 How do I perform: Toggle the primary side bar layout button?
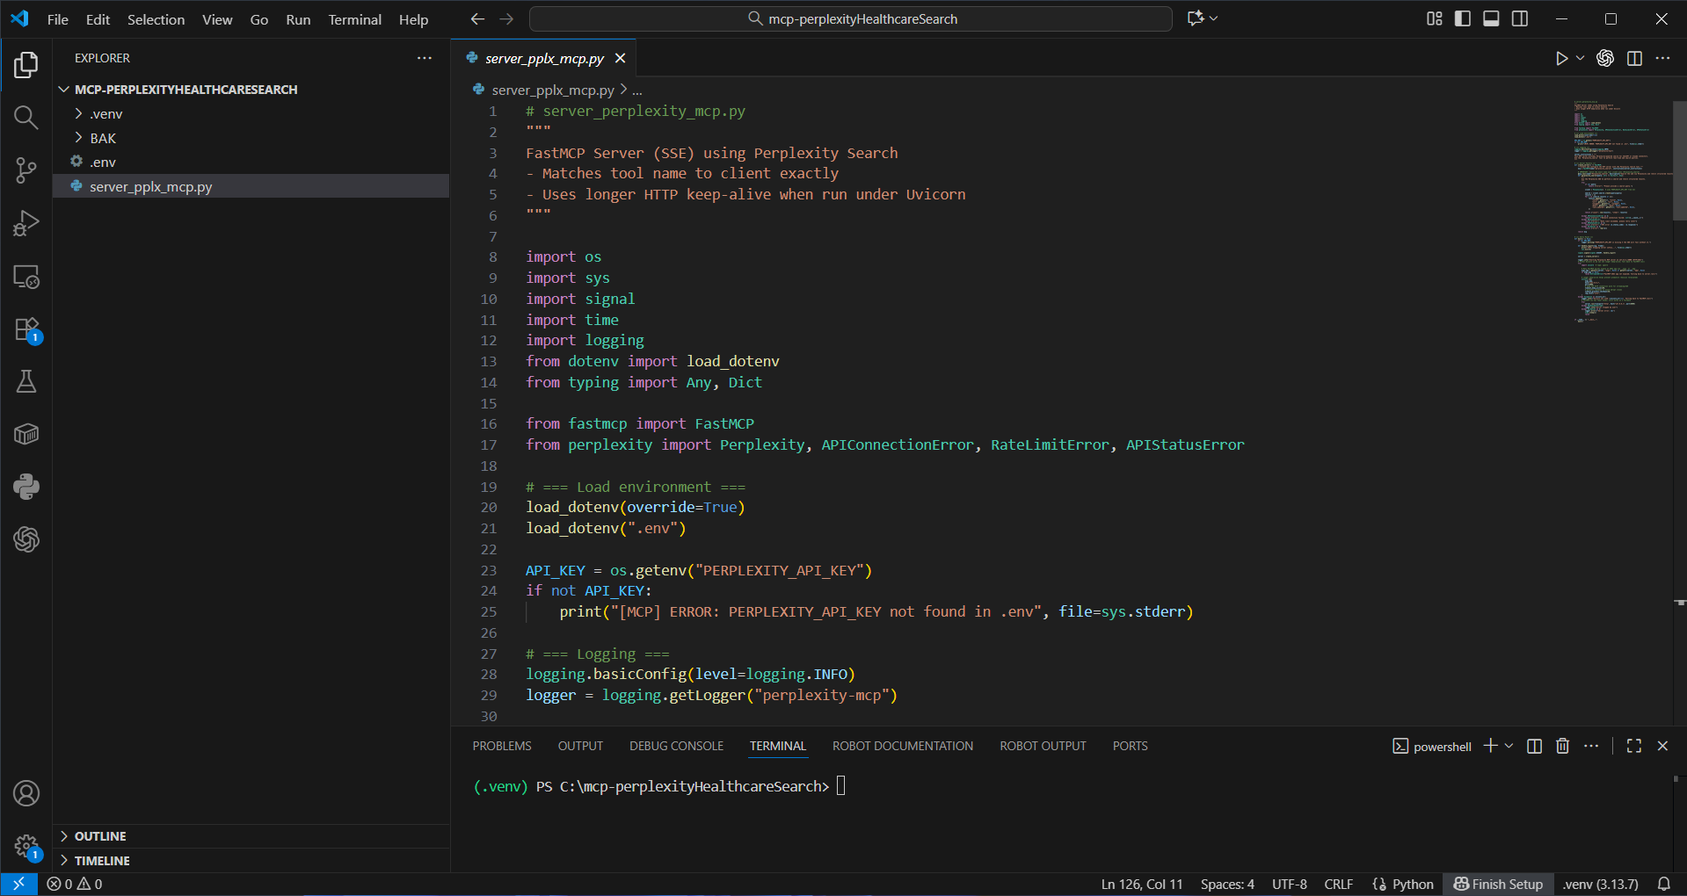[x=1463, y=18]
